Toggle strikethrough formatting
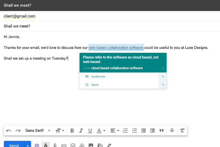 172,130
